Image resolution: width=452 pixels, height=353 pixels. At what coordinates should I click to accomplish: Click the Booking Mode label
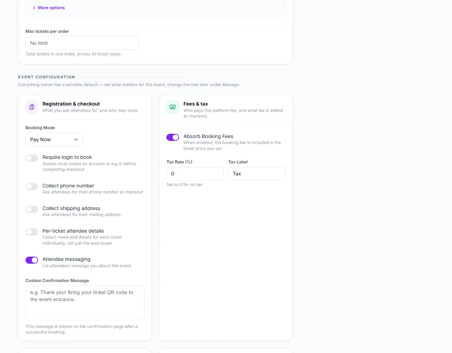[40, 128]
